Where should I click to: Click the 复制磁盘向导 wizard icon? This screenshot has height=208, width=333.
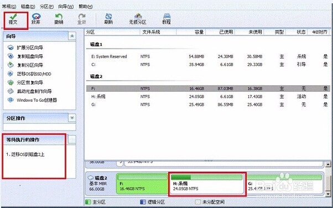pyautogui.click(x=11, y=56)
